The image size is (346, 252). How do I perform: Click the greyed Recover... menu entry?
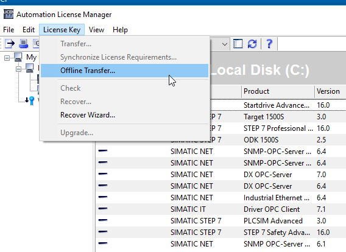(x=124, y=102)
